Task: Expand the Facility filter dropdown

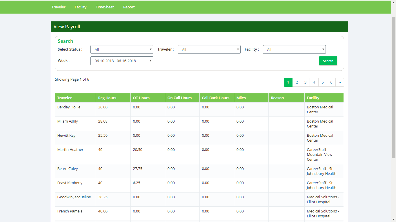Action: pyautogui.click(x=294, y=49)
